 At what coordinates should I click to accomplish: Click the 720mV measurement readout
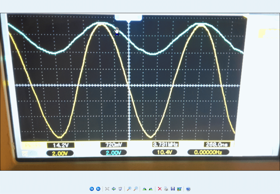pos(113,145)
